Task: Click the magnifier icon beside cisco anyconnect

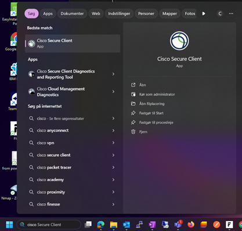Action: pos(31,131)
